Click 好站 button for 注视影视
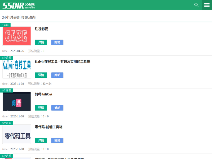The height and width of the screenshot is (159, 212). coord(57,42)
